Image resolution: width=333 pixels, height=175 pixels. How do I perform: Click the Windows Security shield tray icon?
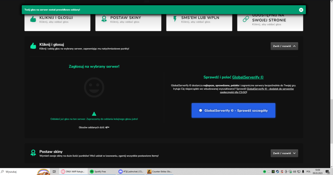coord(290,172)
